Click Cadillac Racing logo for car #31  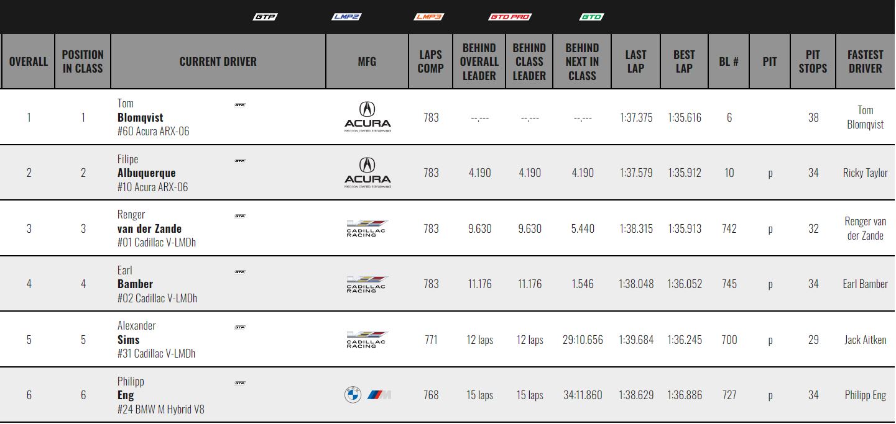coord(367,340)
